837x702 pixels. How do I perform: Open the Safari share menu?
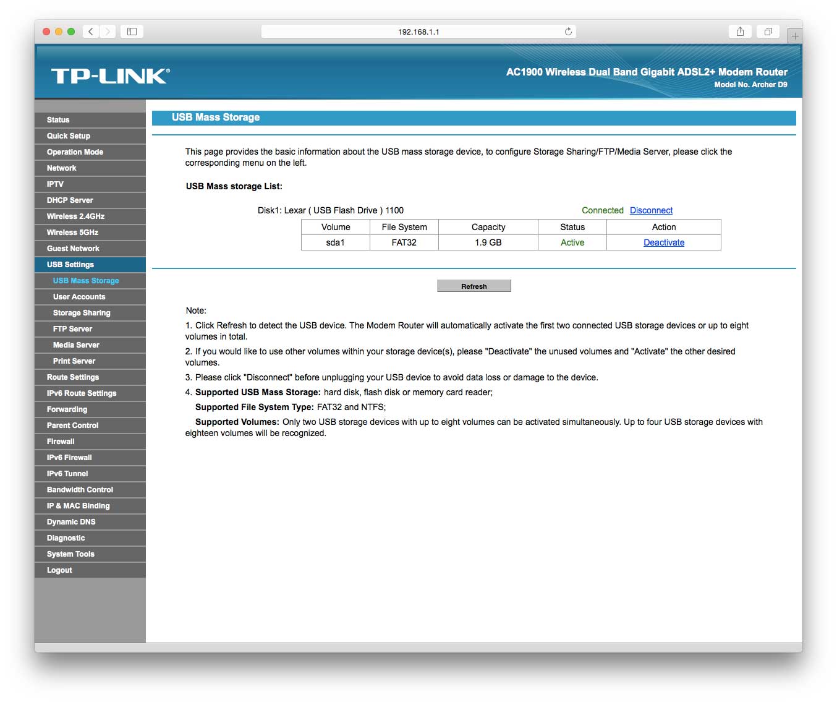(740, 32)
